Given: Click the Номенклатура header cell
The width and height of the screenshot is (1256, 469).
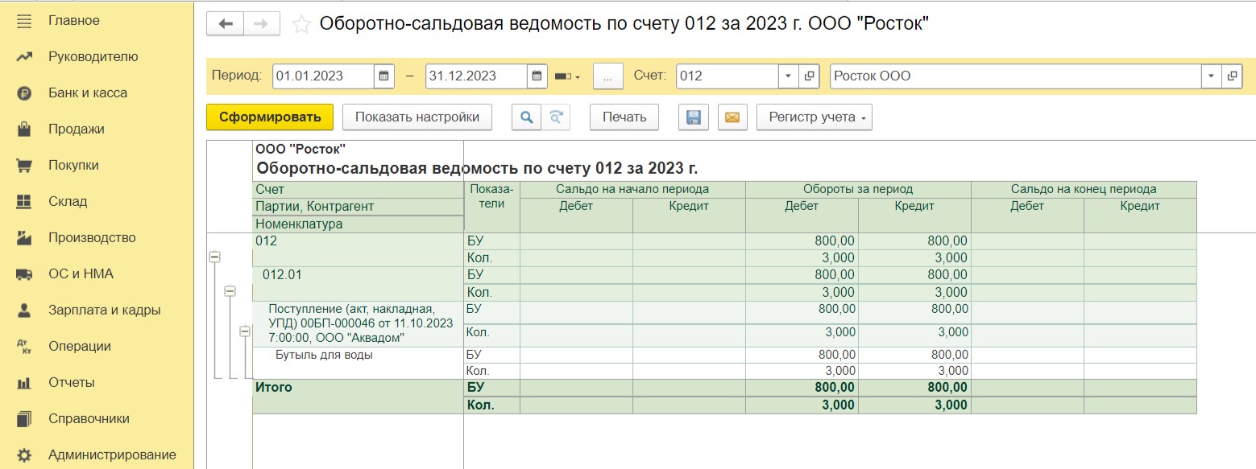Looking at the screenshot, I should click(x=358, y=224).
